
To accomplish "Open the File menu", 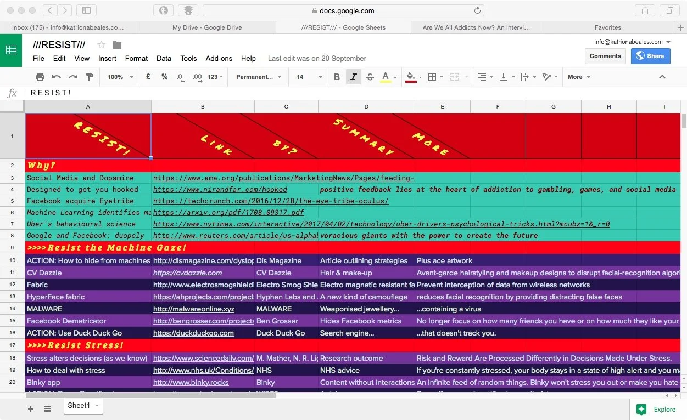I will tap(38, 58).
